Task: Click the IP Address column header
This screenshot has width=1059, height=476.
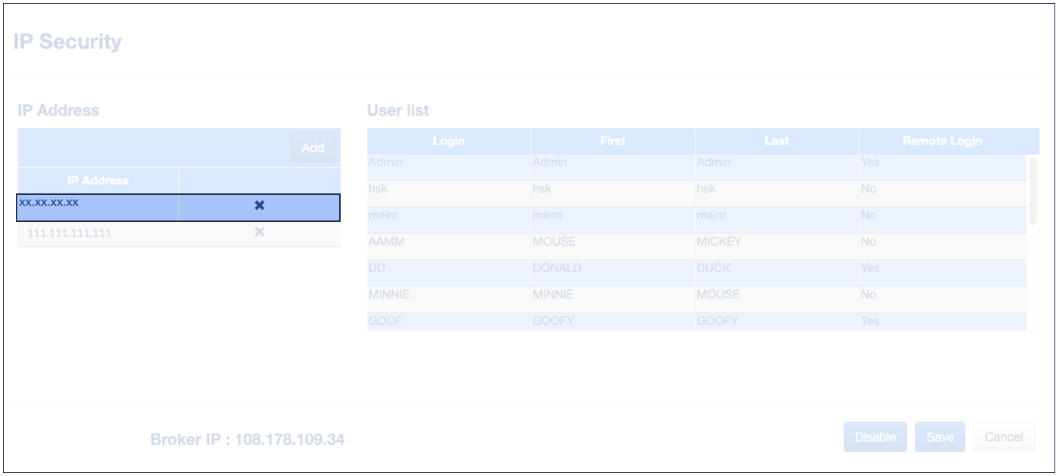Action: [x=97, y=181]
